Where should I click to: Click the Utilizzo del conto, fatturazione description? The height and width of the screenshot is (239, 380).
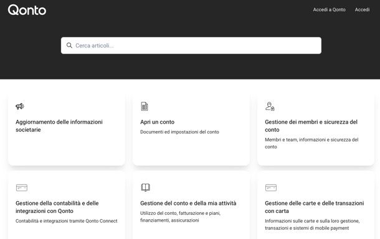click(x=180, y=217)
